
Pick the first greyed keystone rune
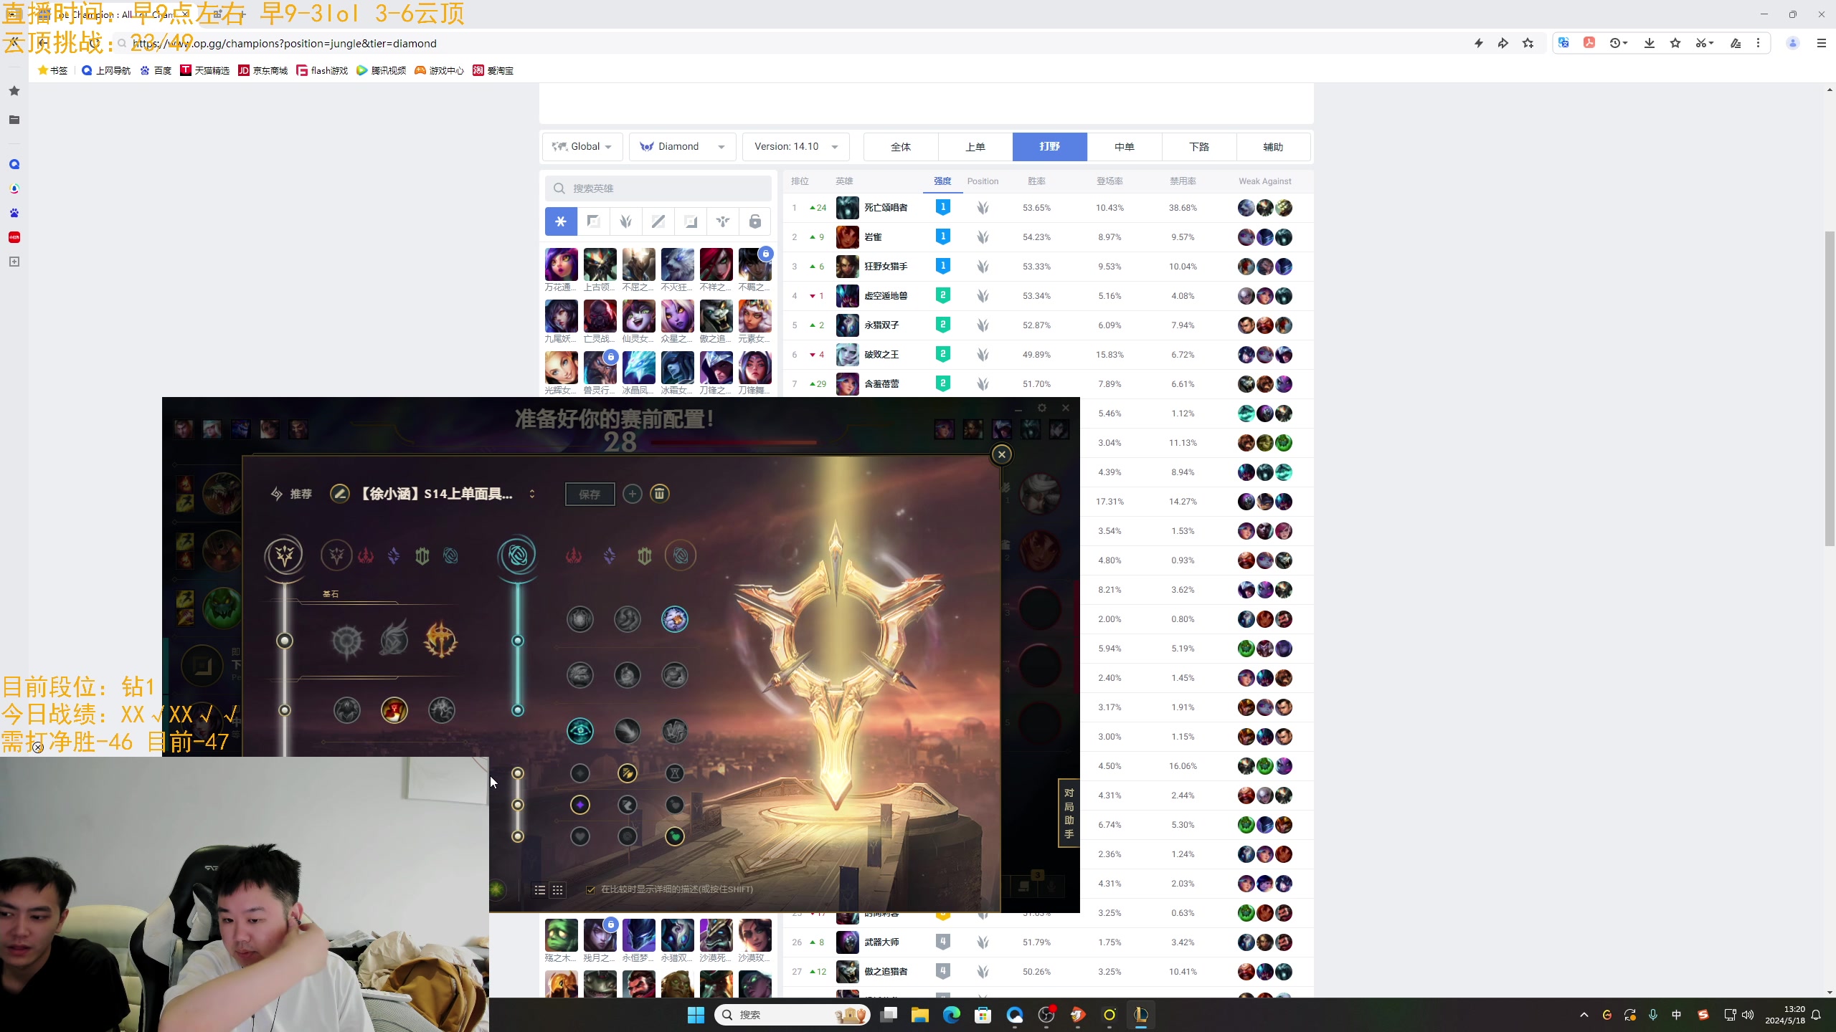347,640
